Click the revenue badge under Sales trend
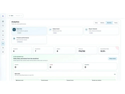 coord(55,33)
